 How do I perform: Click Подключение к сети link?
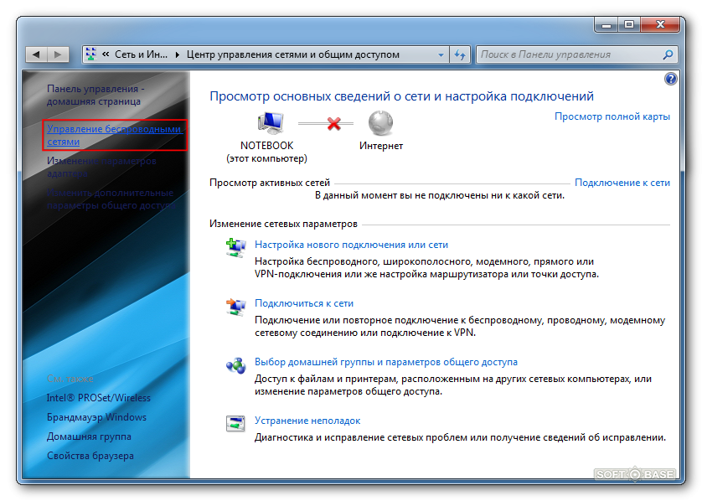[x=622, y=183]
